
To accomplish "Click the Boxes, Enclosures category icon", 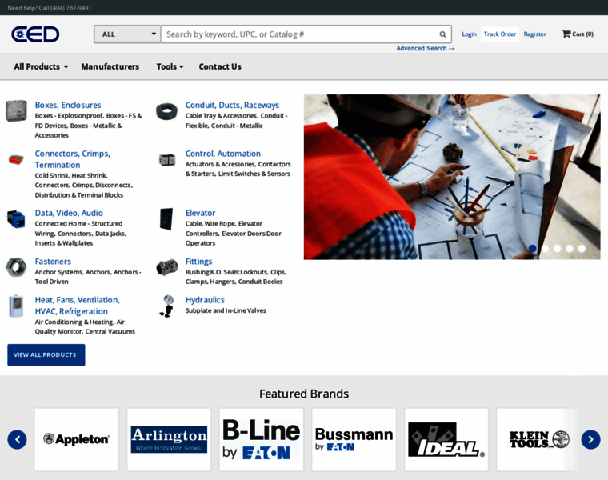I will (17, 111).
